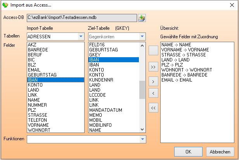This screenshot has height=160, width=239.
Task: Open the Ziel-Tabelle Gegenkonten dropdown
Action: (142, 36)
